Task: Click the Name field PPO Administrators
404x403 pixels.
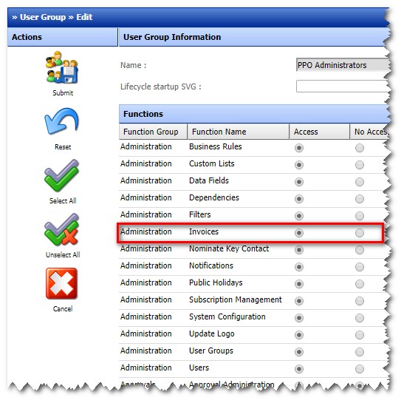Action: [343, 65]
